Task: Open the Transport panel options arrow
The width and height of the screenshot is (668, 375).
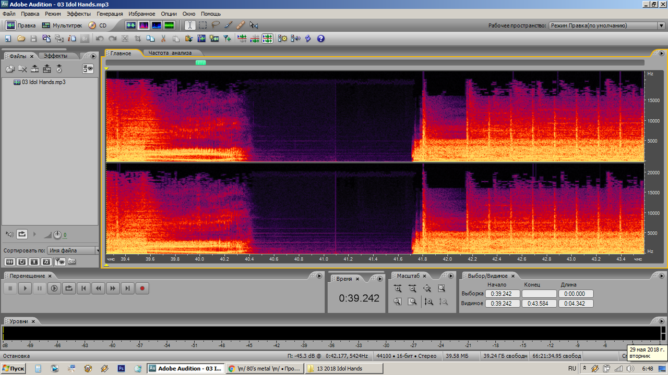Action: coord(318,276)
